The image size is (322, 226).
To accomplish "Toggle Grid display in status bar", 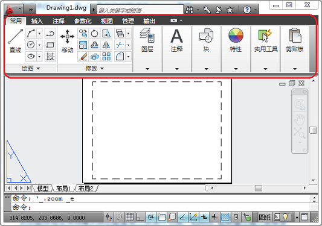I will coord(129,217).
